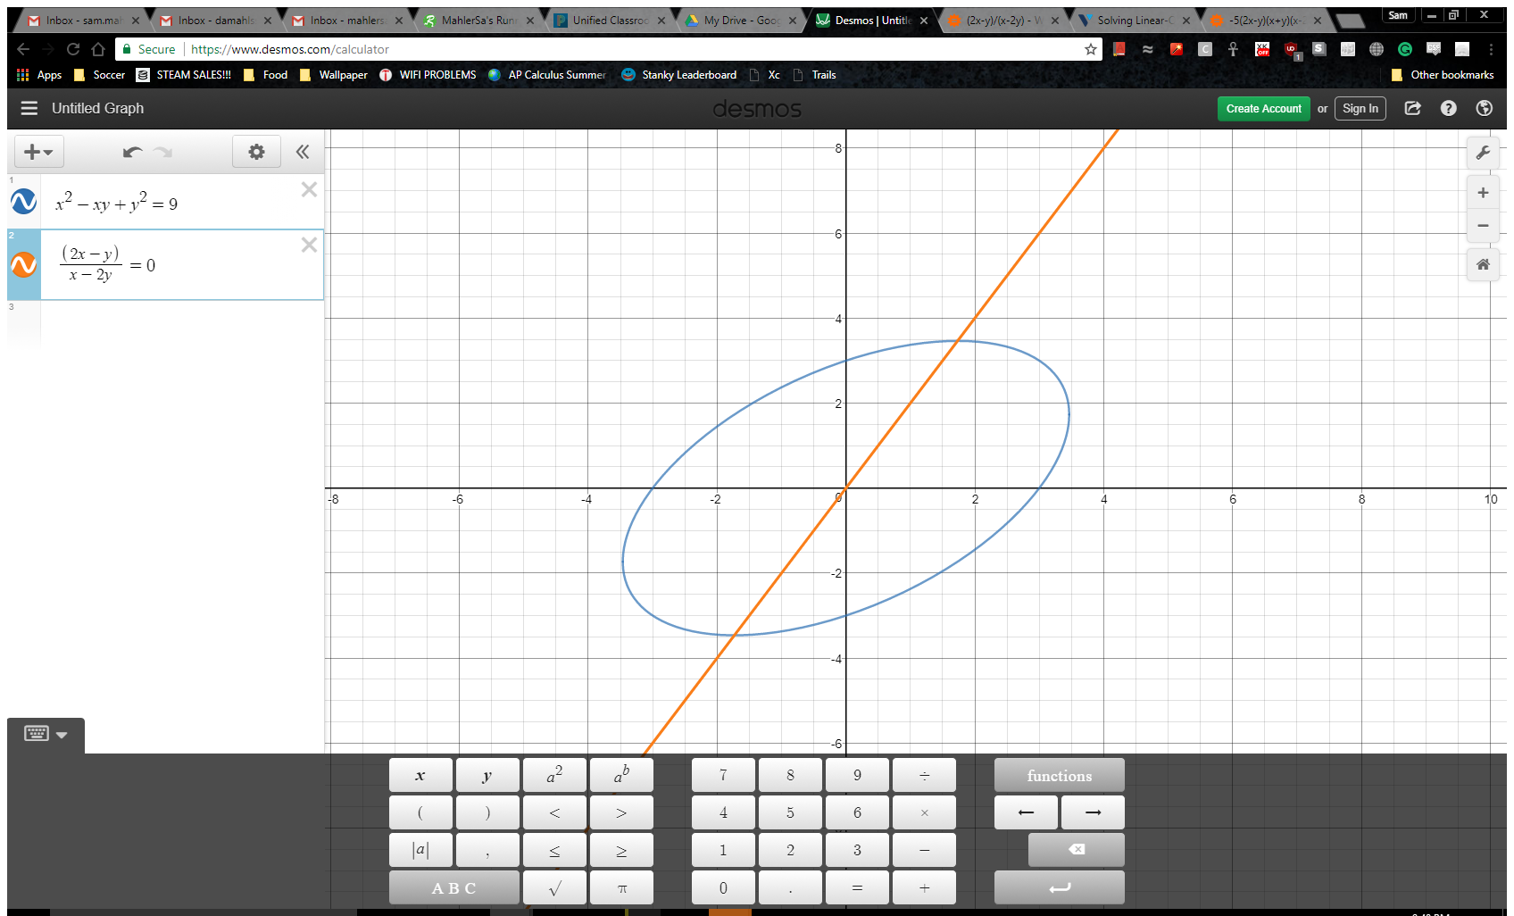This screenshot has width=1514, height=916.
Task: Tap the keypad backspace key
Action: point(1076,851)
